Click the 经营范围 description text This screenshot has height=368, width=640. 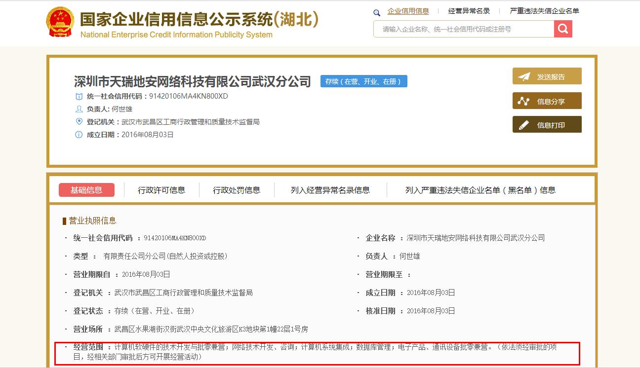tap(316, 352)
